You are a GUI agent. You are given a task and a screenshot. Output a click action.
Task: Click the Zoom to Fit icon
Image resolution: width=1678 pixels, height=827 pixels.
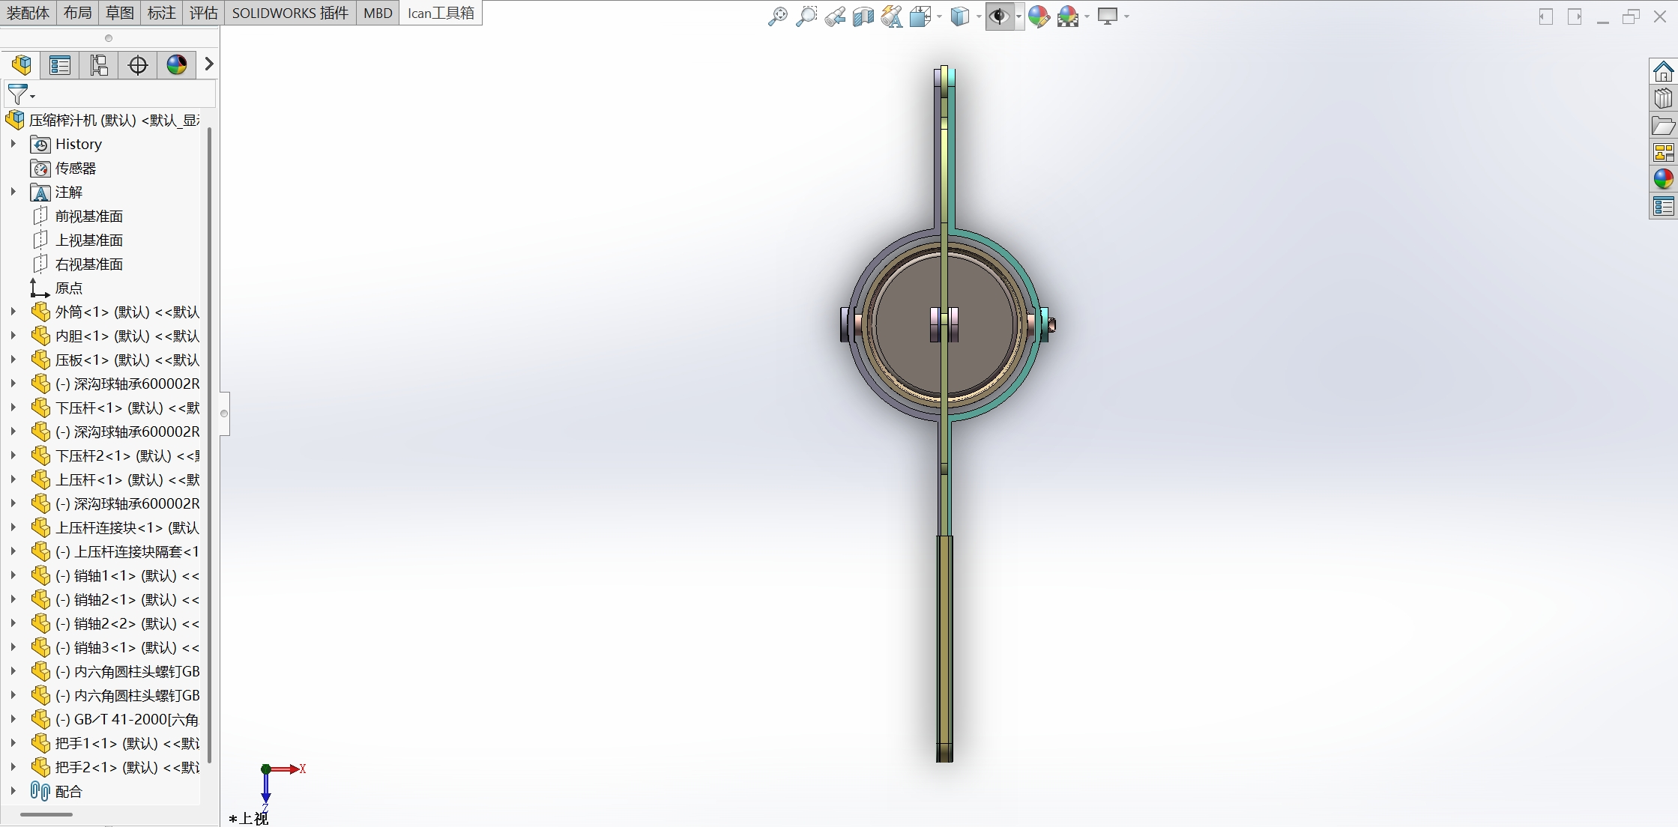click(x=777, y=16)
